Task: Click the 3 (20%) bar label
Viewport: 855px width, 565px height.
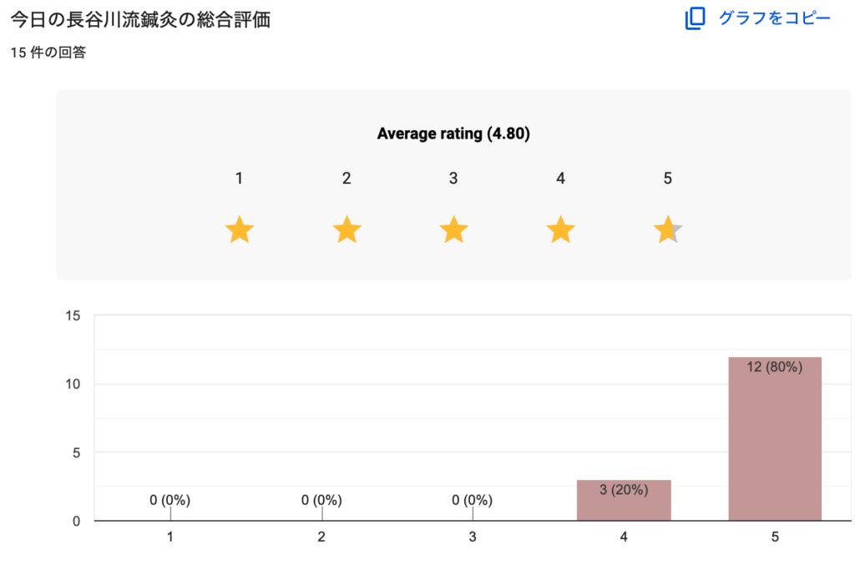Action: pyautogui.click(x=624, y=490)
